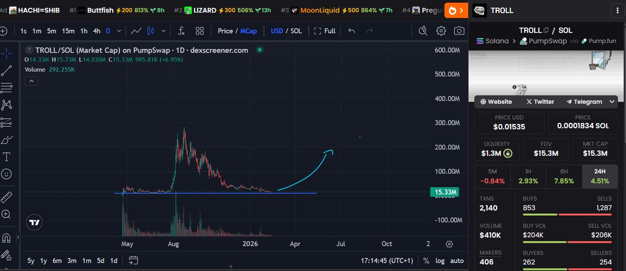Select the 15m interval

(68, 31)
